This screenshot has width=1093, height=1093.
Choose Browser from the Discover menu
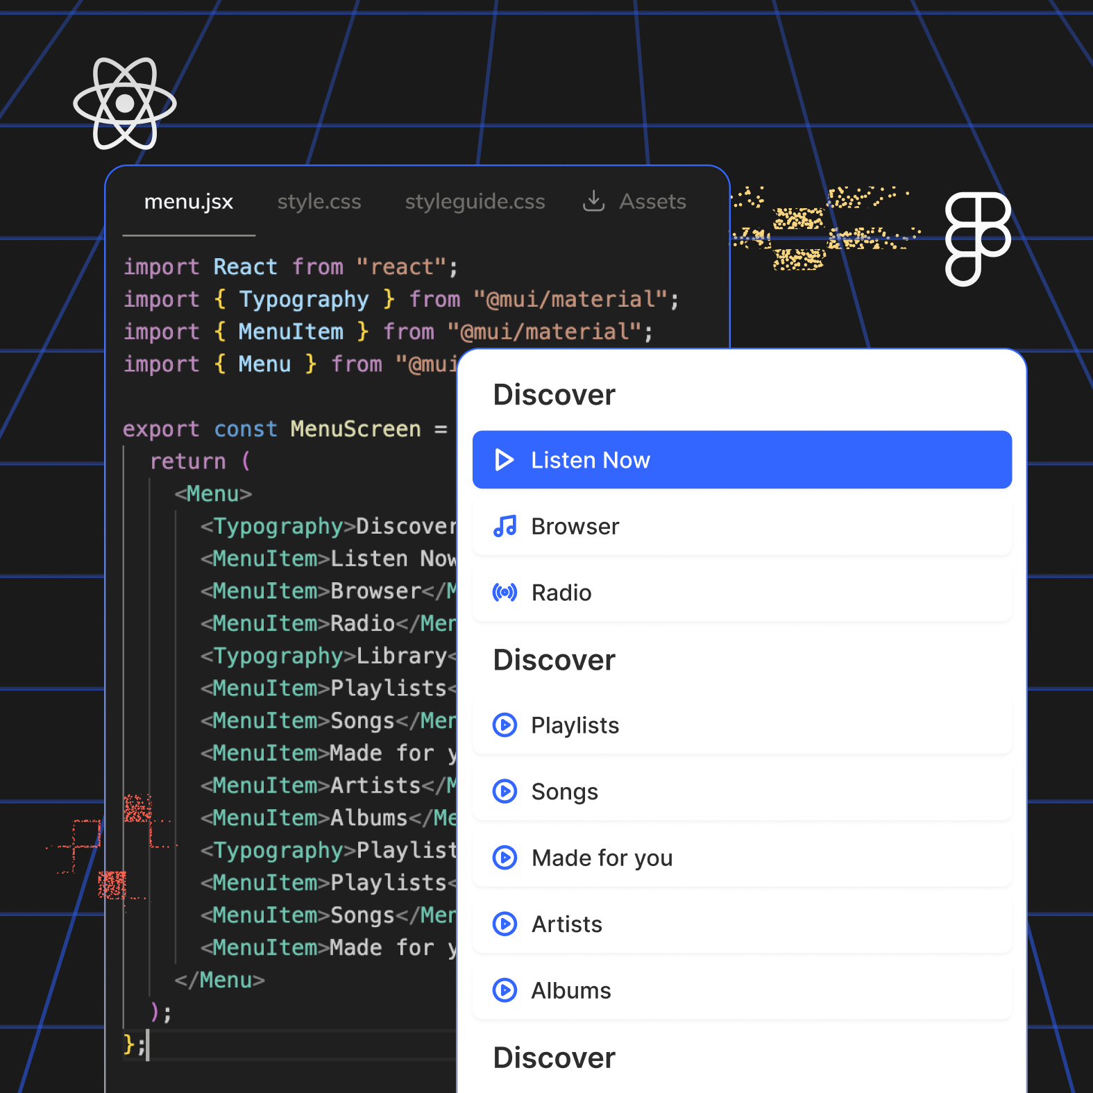[741, 527]
